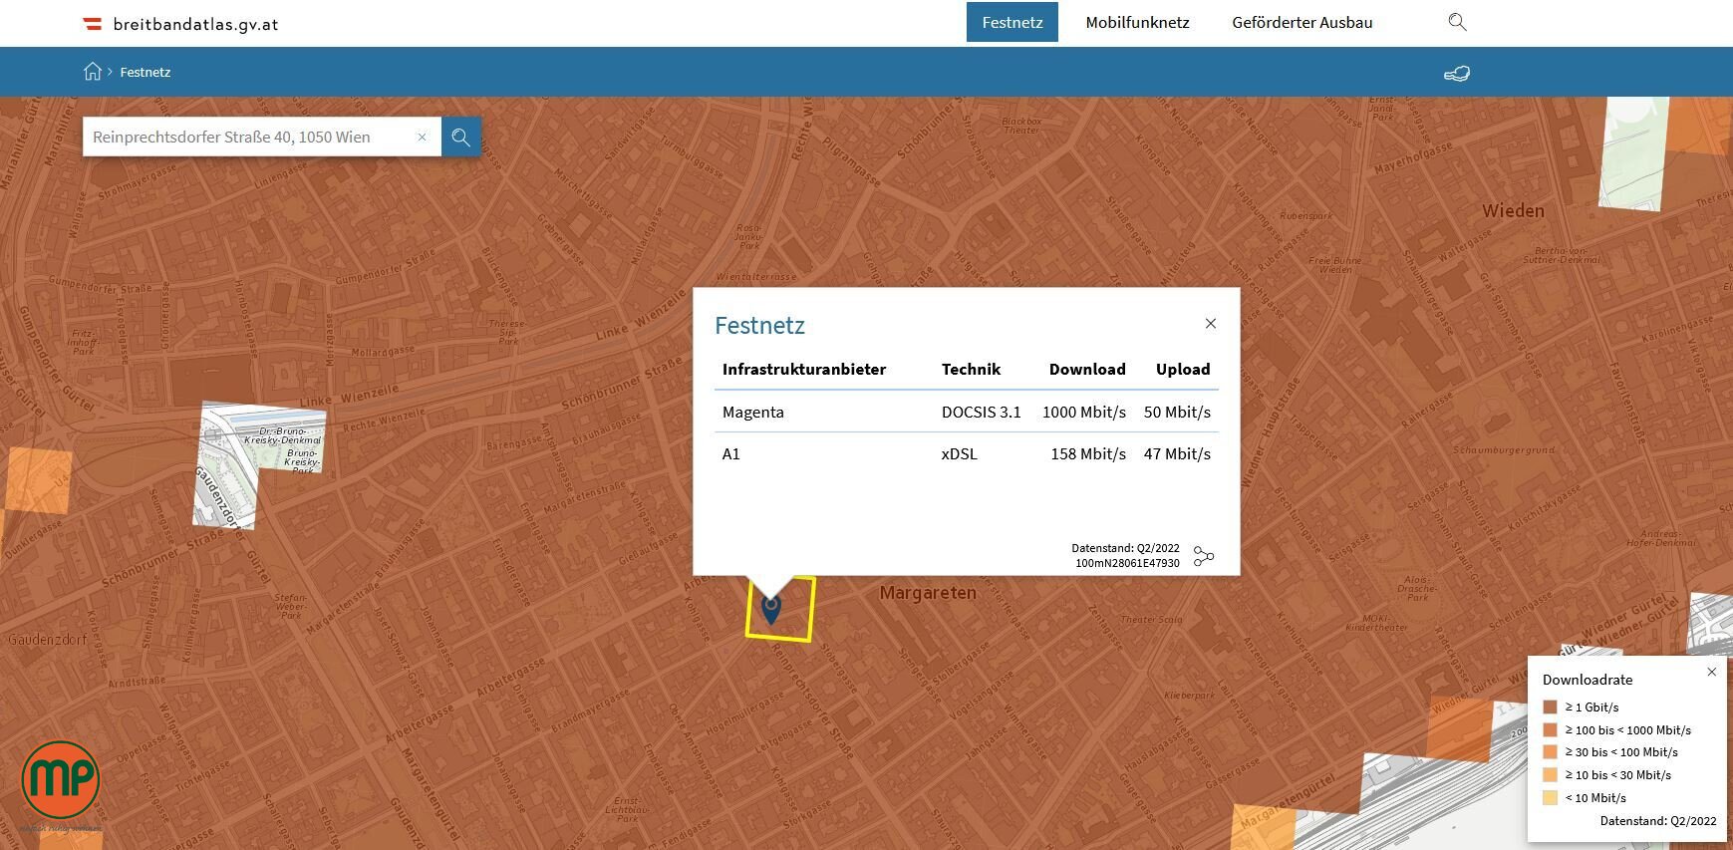
Task: Open the Geförderter Ausbau tab
Action: [x=1301, y=22]
